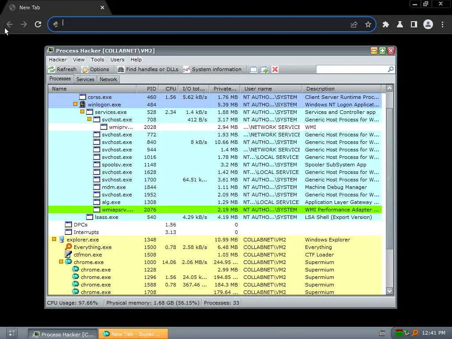Image resolution: width=452 pixels, height=339 pixels.
Task: Select the mdm.exe process row
Action: [x=215, y=187]
